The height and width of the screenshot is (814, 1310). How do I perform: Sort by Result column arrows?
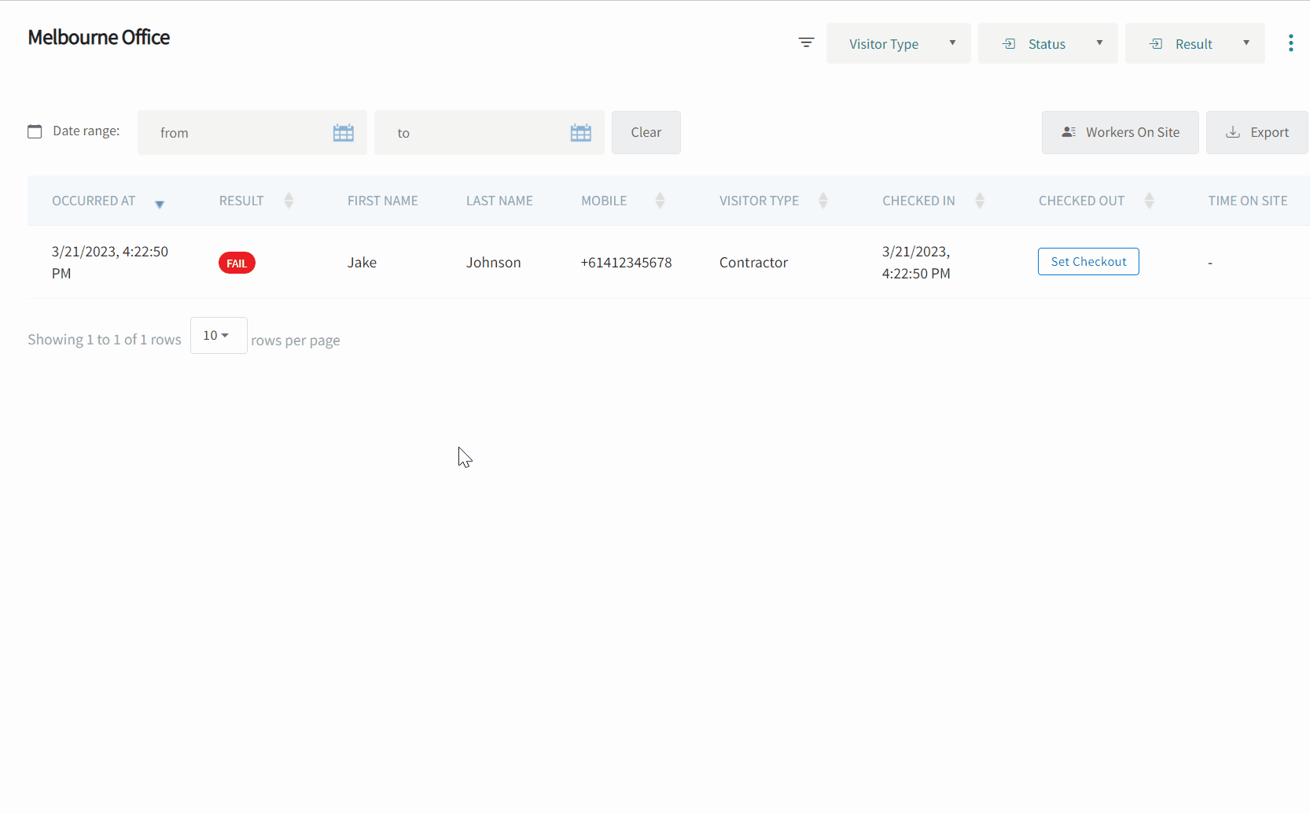(x=289, y=201)
